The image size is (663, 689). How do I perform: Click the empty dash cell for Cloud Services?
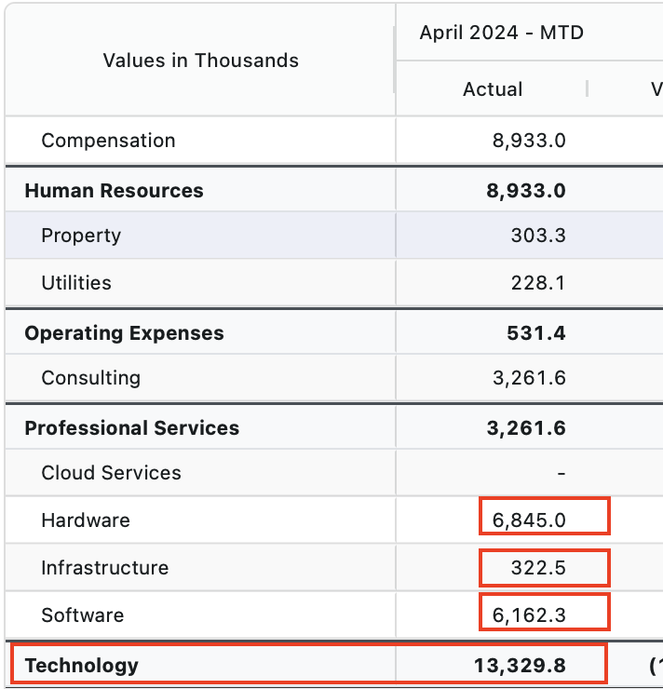coord(561,473)
